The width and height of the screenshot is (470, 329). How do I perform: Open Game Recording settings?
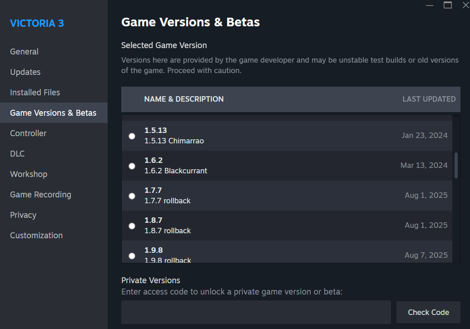click(54, 195)
